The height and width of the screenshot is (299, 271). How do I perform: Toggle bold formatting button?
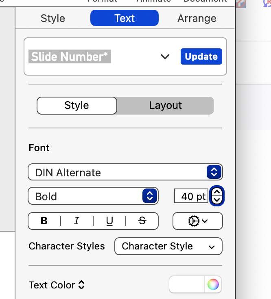click(x=44, y=221)
